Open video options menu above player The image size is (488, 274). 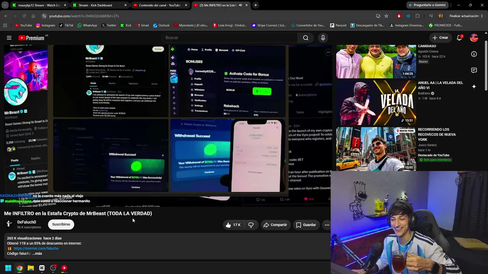[328, 53]
